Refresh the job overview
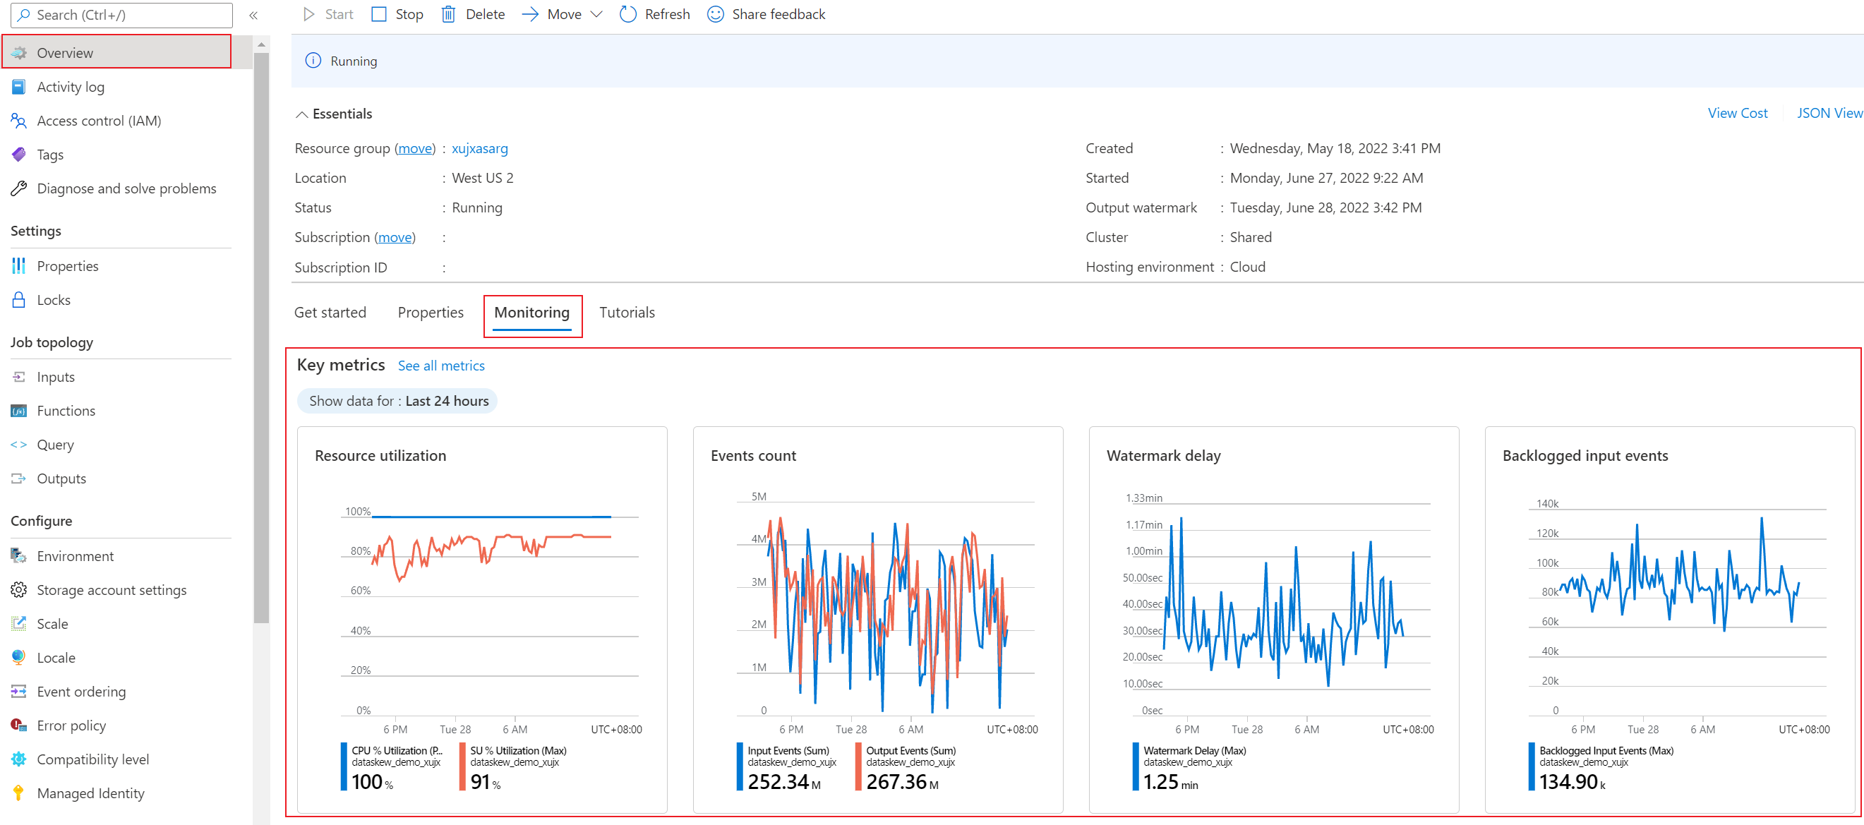 tap(654, 13)
